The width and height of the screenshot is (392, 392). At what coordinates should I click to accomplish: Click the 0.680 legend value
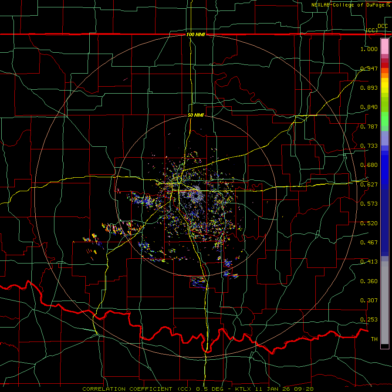[369, 165]
